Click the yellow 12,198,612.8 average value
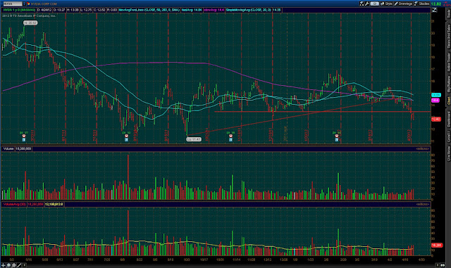The width and height of the screenshot is (451, 268). [54, 204]
